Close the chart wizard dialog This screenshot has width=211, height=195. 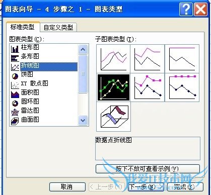pyautogui.click(x=200, y=10)
